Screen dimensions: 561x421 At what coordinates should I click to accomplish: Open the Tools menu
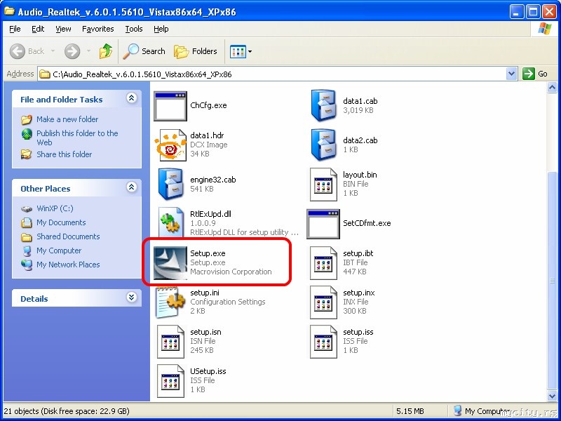134,29
